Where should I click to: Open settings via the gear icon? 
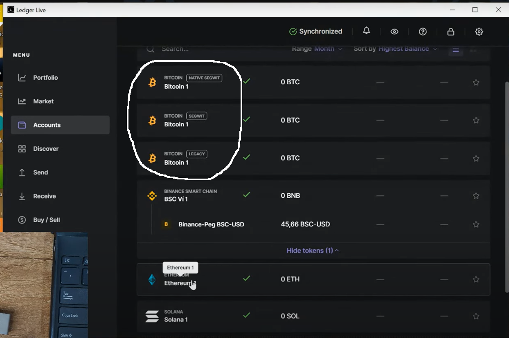[x=479, y=31]
